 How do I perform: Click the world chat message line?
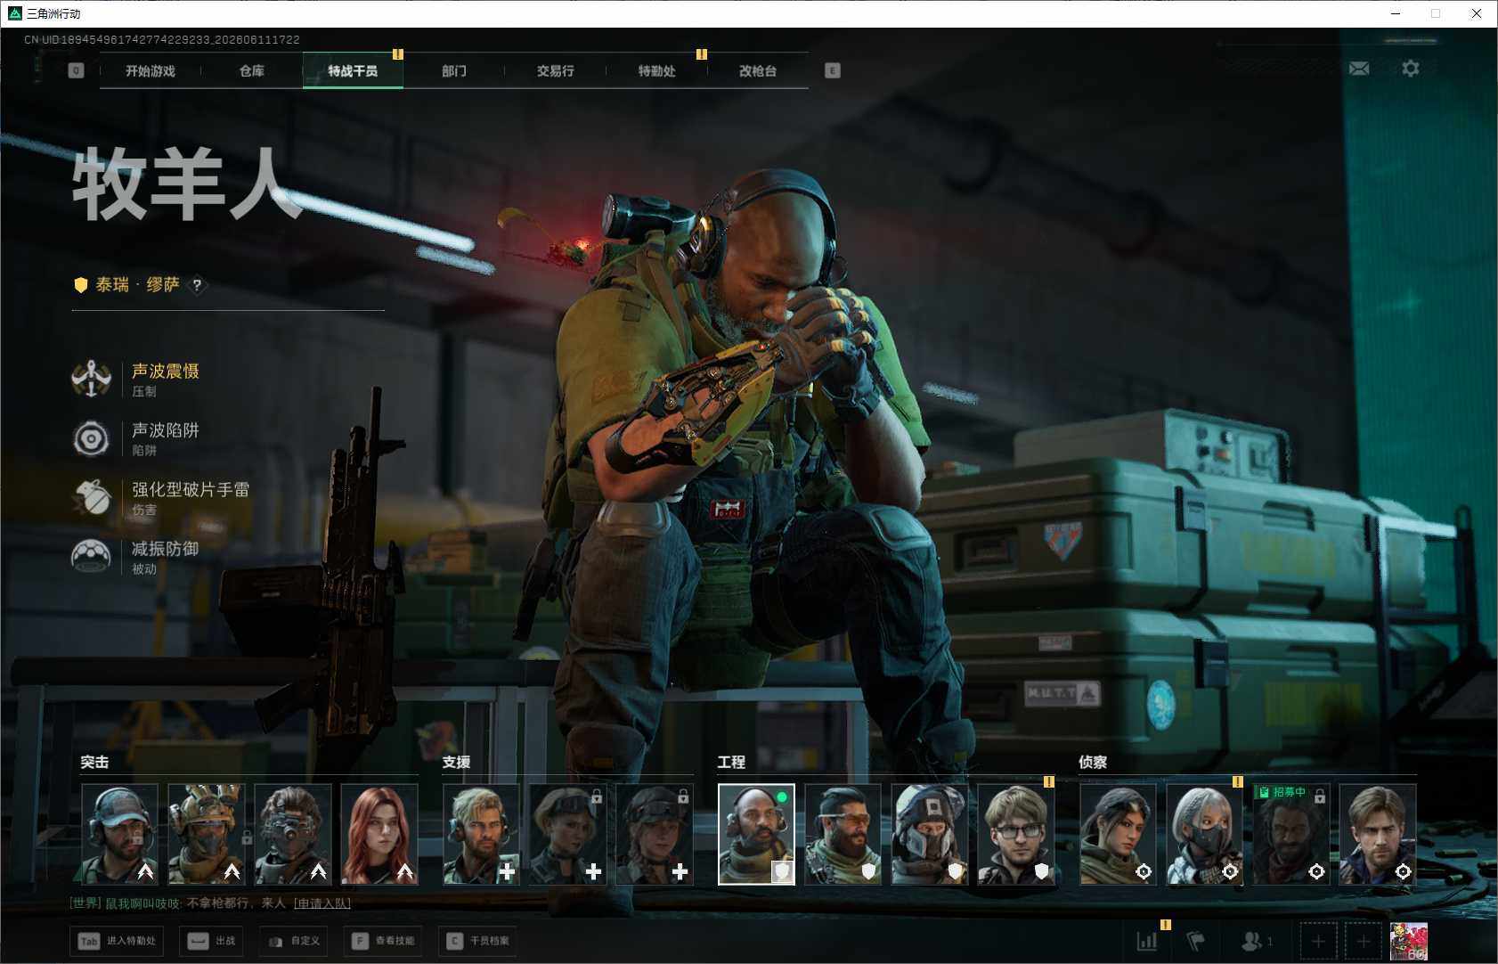[x=210, y=903]
